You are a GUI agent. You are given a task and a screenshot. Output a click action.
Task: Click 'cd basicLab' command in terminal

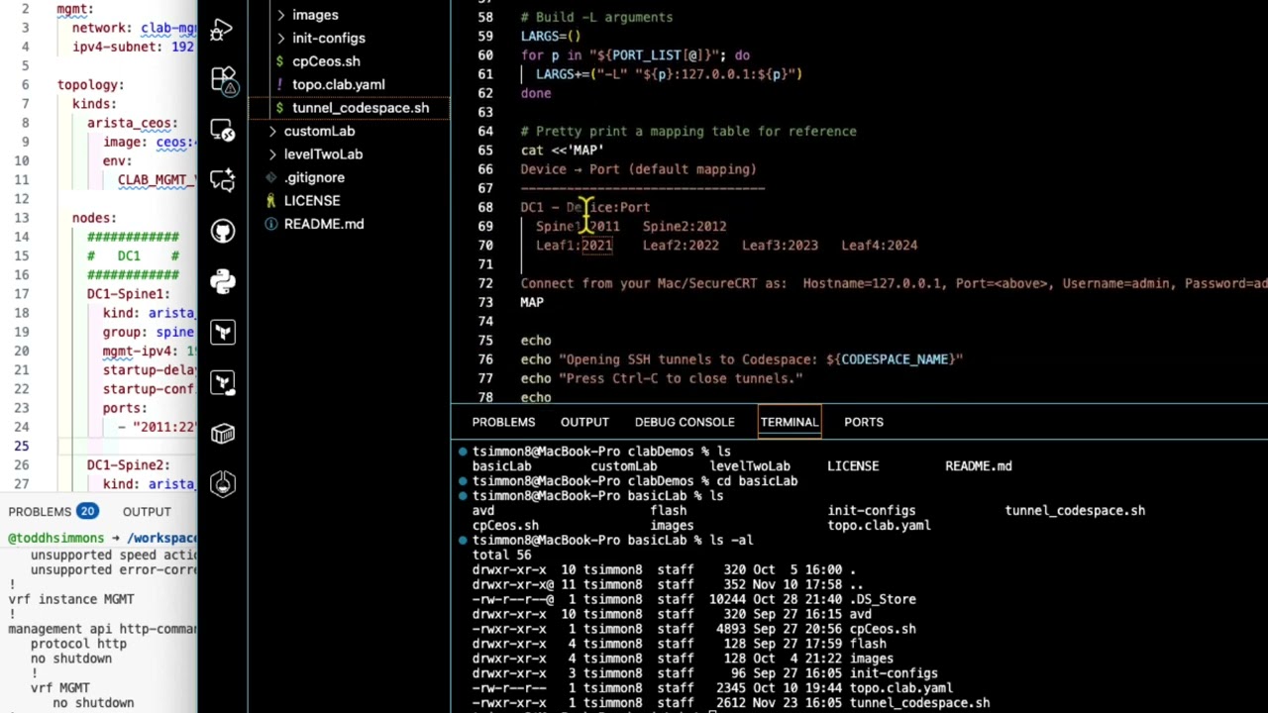coord(757,481)
